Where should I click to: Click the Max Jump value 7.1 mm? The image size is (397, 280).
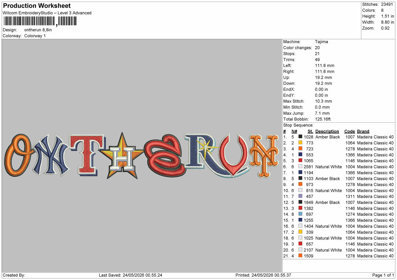pos(322,113)
